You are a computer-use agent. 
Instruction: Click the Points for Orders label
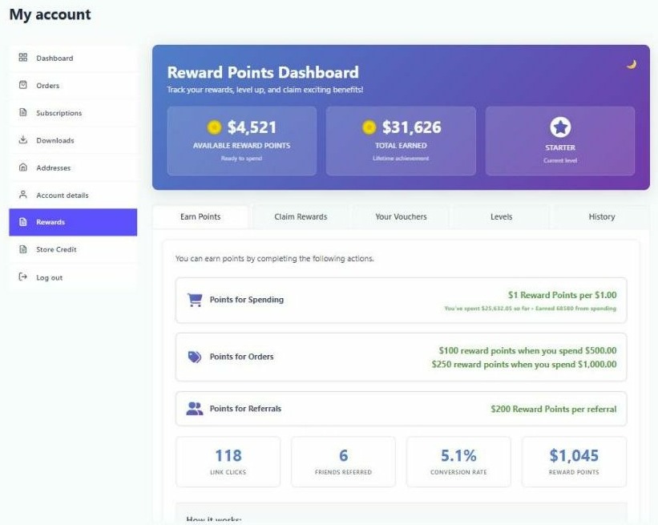(x=242, y=357)
